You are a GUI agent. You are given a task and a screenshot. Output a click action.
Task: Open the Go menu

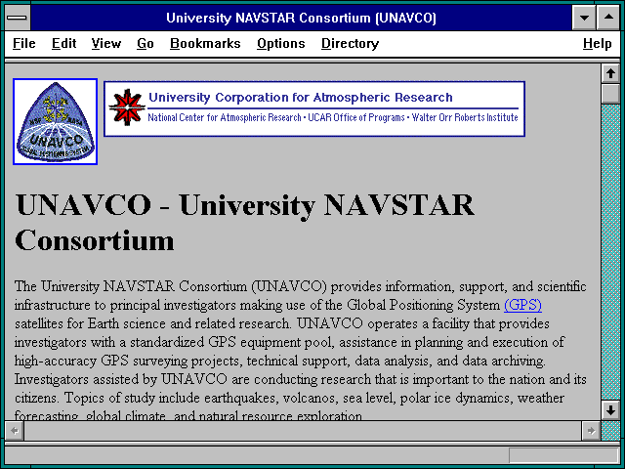146,43
